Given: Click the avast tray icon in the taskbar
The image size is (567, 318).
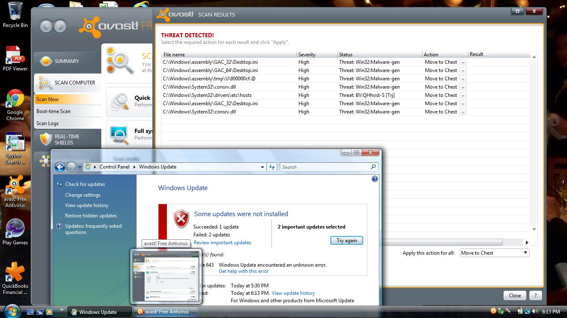Looking at the screenshot, I should tap(493, 311).
